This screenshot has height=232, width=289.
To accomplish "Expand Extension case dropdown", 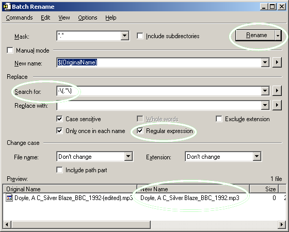I will coord(257,157).
